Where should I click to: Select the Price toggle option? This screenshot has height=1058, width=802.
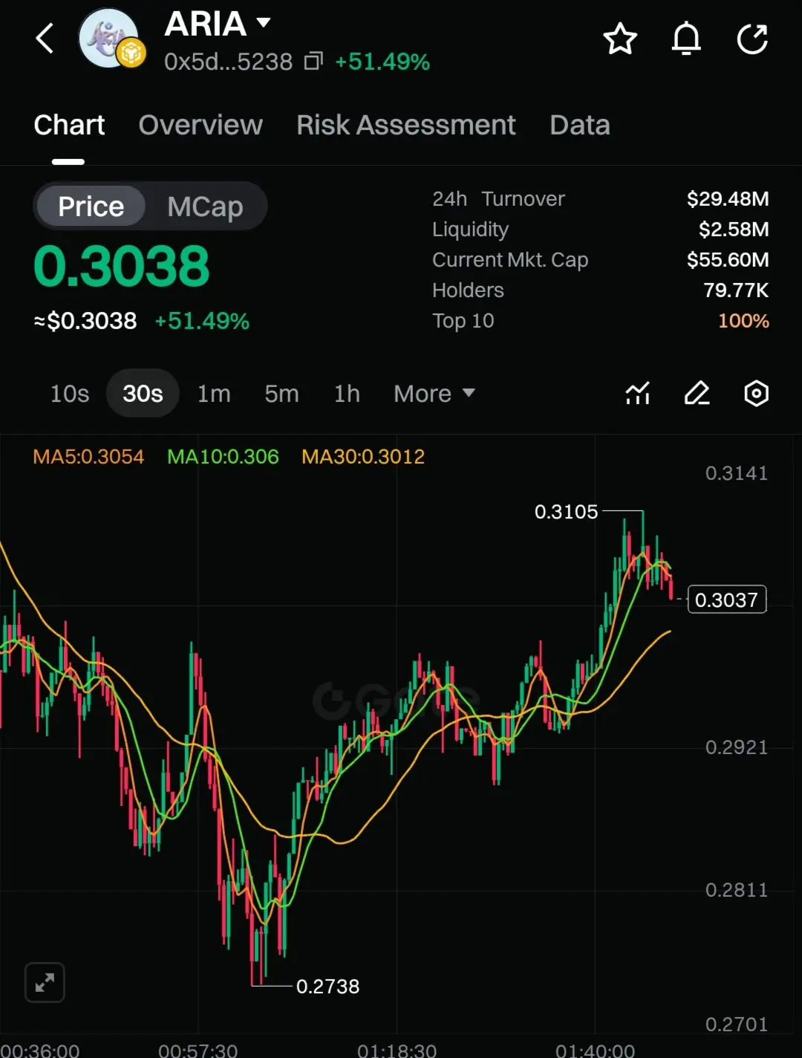click(x=91, y=206)
